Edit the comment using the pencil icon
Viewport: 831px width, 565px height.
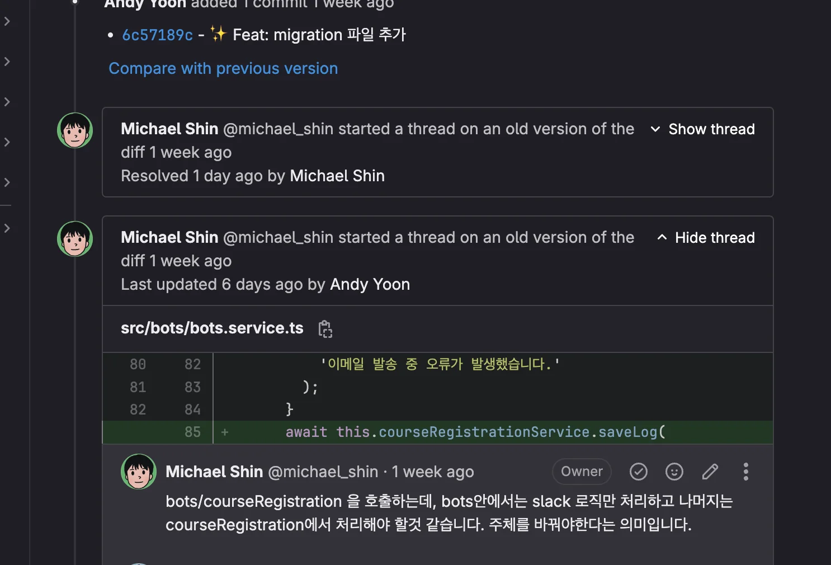tap(710, 472)
